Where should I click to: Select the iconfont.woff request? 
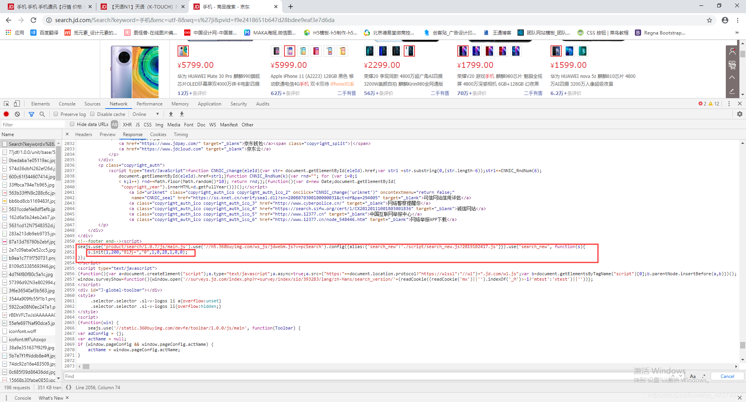pos(23,331)
